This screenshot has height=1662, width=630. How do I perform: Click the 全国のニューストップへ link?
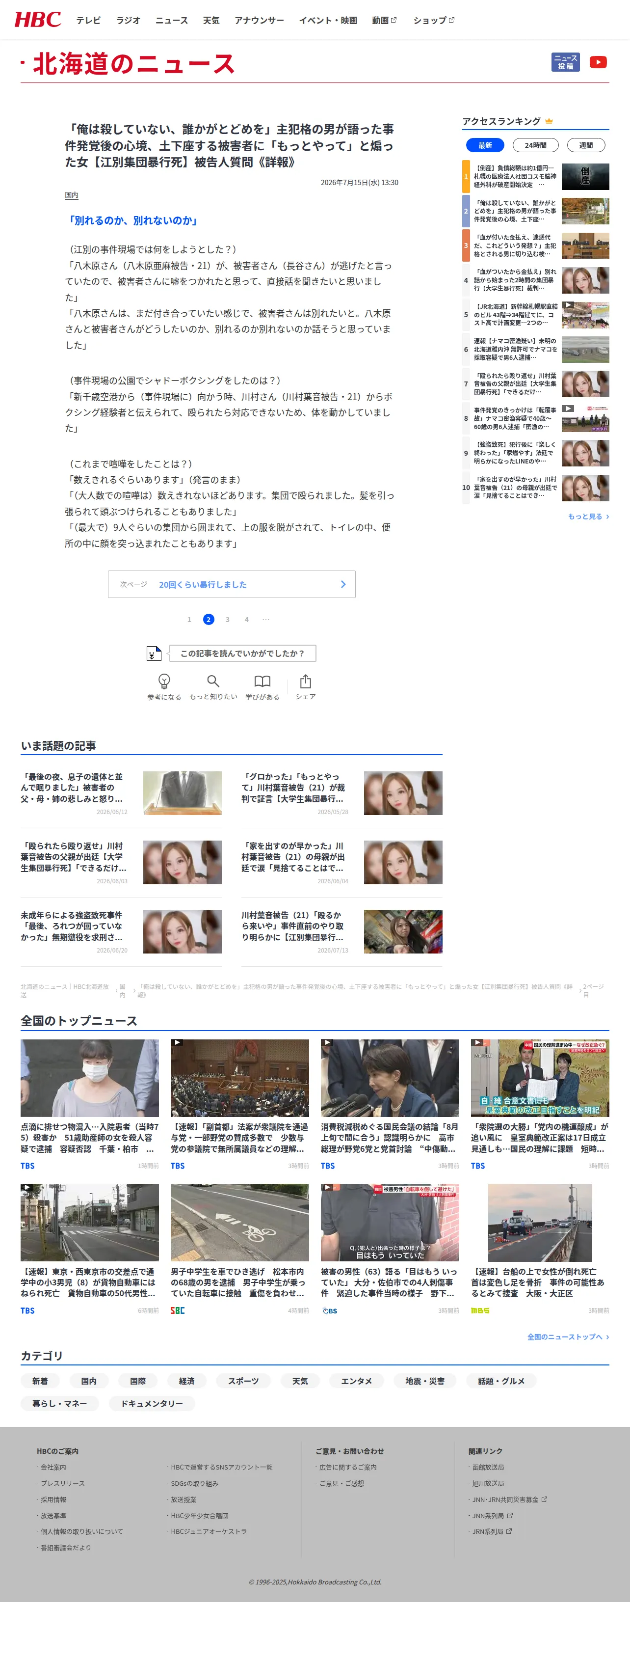pyautogui.click(x=568, y=1336)
